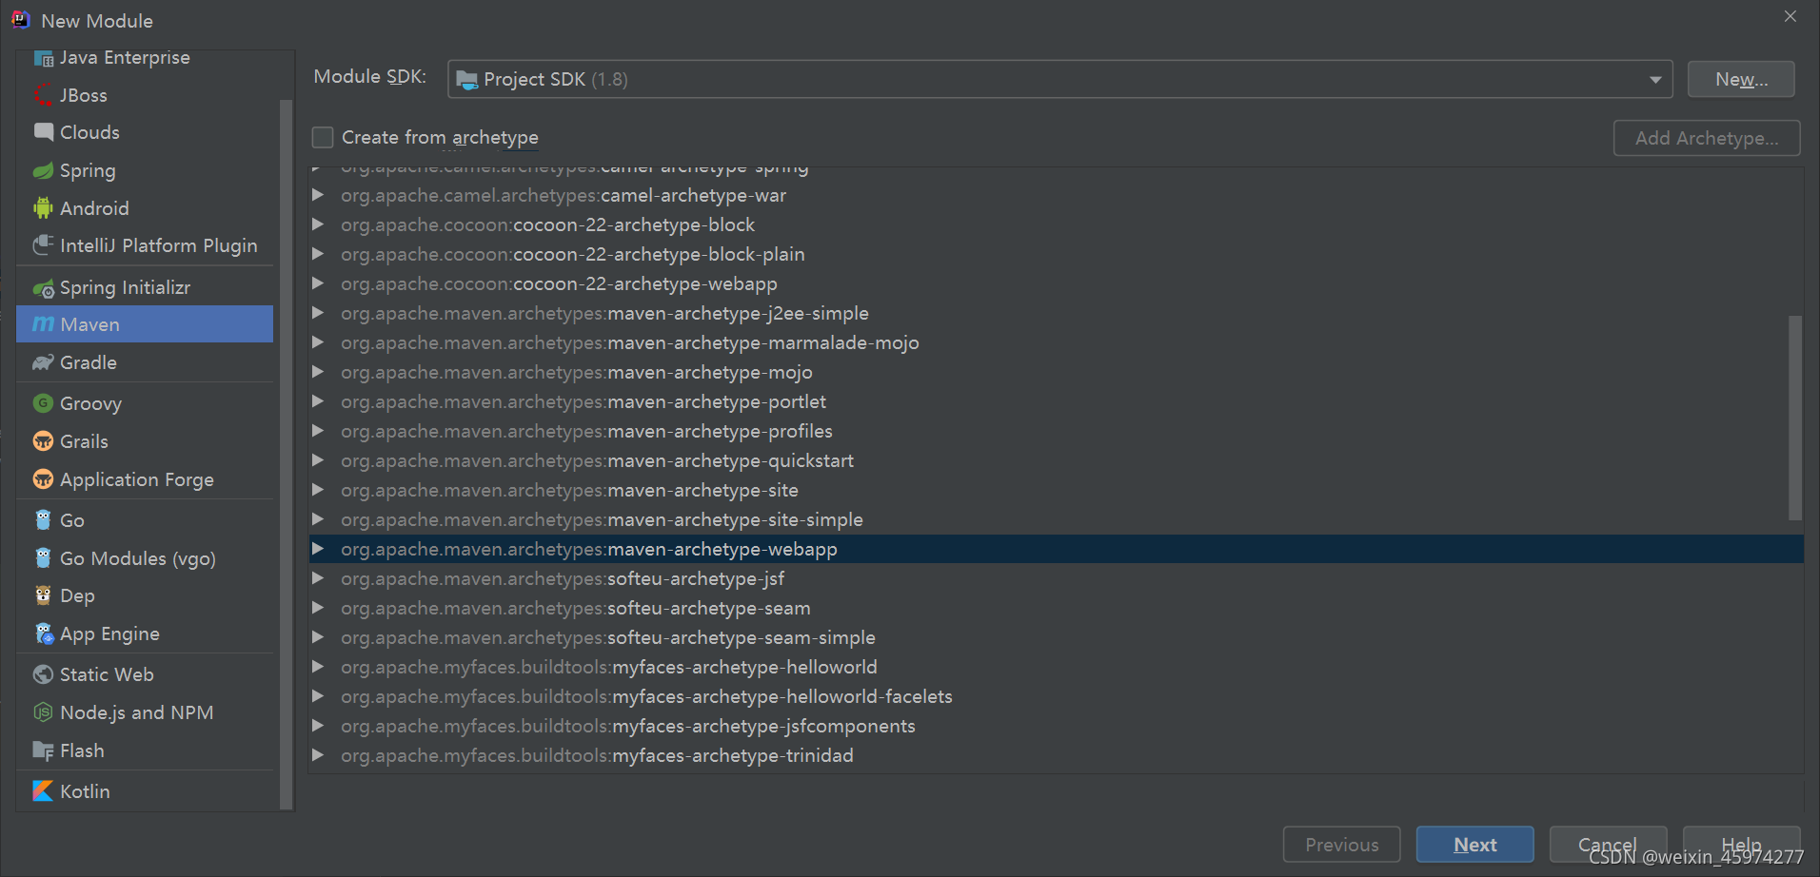Screen dimensions: 1820x877
Task: Enable the Create from archetype checkbox
Action: [323, 137]
